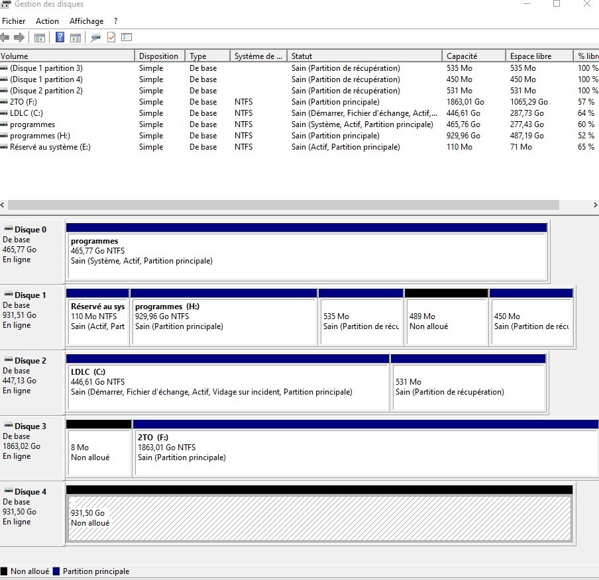
Task: Click the show/hide console tree icon
Action: (x=40, y=38)
